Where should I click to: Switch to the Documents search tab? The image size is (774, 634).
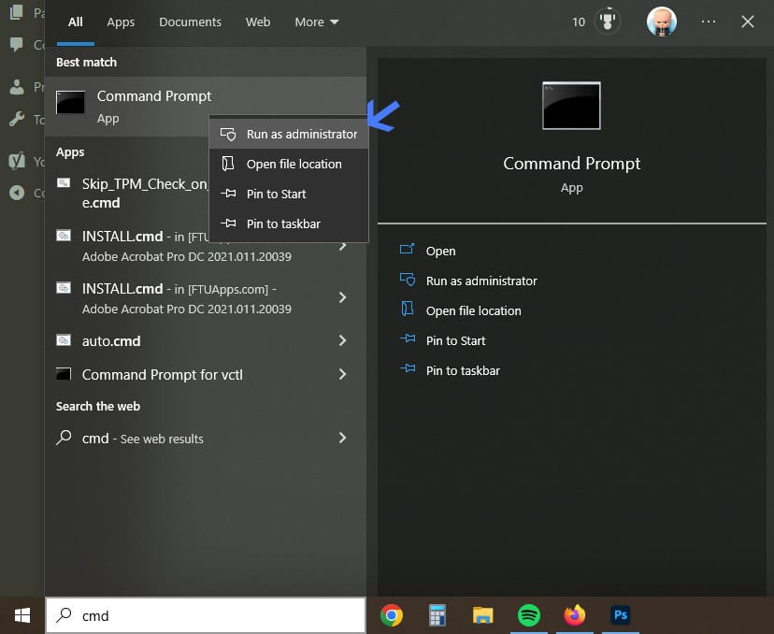coord(190,22)
